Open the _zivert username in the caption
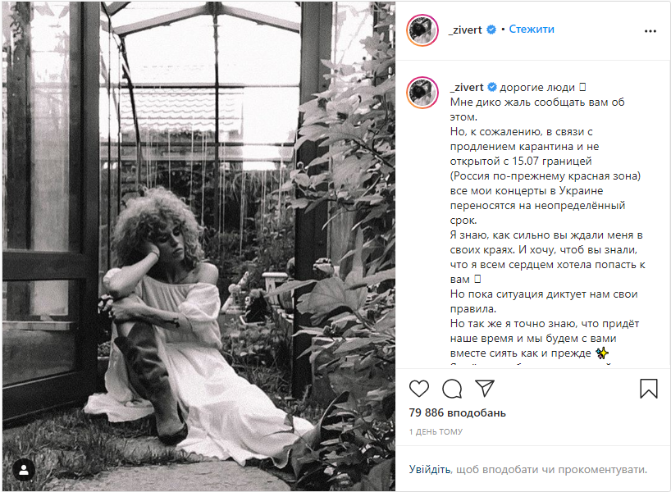 [x=467, y=87]
